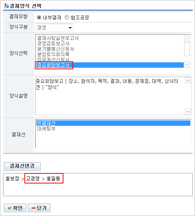The height and width of the screenshot is (216, 195).
Task: Open the 양식구분 dropdown showing 경영
Action: pyautogui.click(x=54, y=27)
